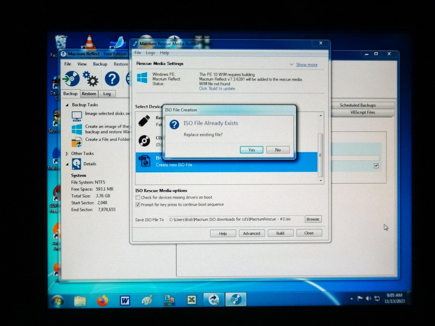435x326 pixels.
Task: Click the disk backup toolbar icon
Action: pyautogui.click(x=71, y=79)
